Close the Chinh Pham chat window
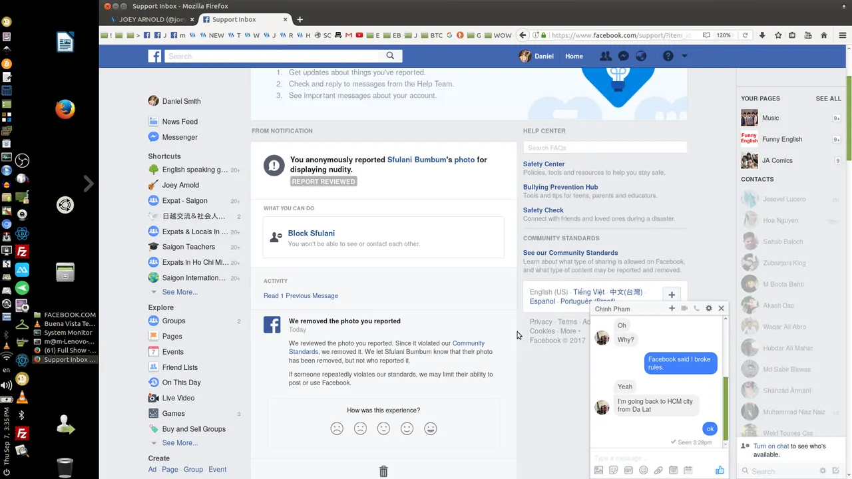The height and width of the screenshot is (479, 852). point(721,309)
